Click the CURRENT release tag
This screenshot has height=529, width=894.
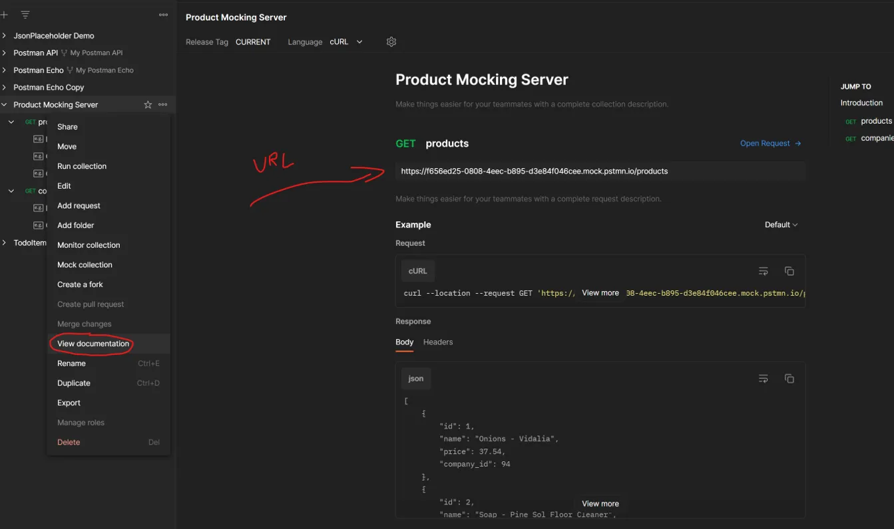253,42
